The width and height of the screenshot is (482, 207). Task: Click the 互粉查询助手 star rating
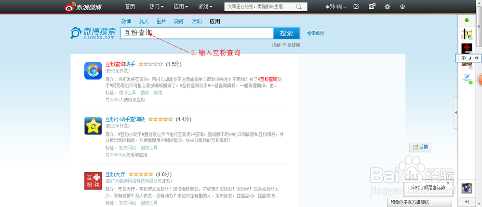coord(150,64)
